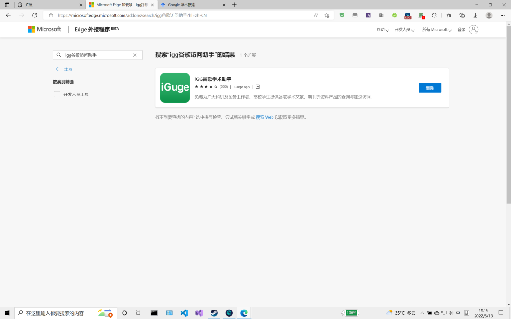This screenshot has width=511, height=319.
Task: Click the 1 个扩展 result count
Action: pyautogui.click(x=247, y=55)
